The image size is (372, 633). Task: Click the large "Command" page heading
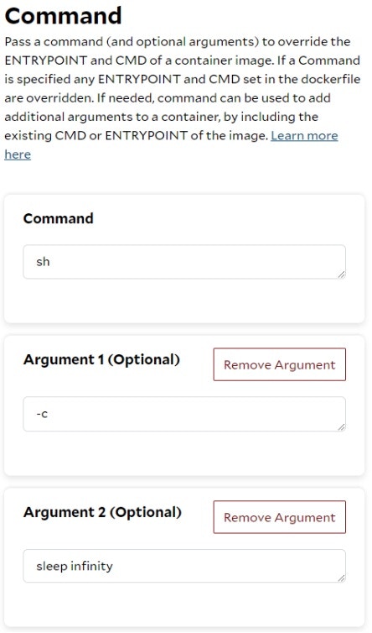coord(64,15)
